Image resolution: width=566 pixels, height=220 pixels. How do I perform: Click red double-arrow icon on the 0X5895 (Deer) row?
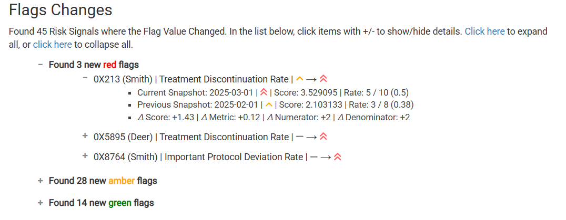[x=324, y=137]
